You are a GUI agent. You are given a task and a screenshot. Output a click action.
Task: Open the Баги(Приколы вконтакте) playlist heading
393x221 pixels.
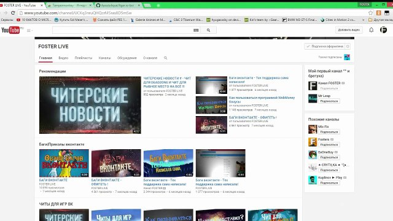tap(61, 144)
